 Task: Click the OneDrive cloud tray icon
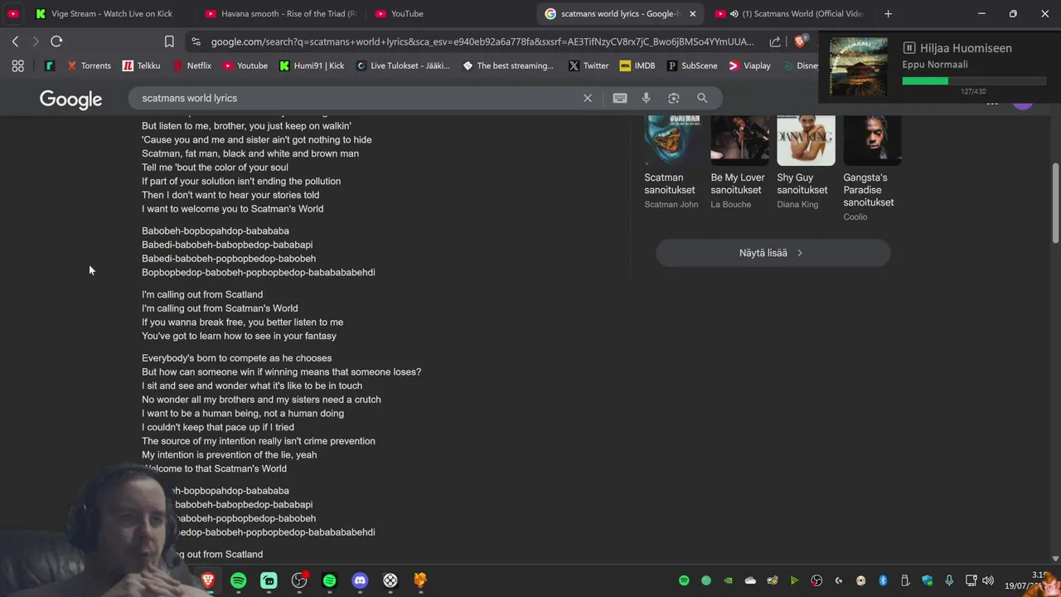pos(750,580)
